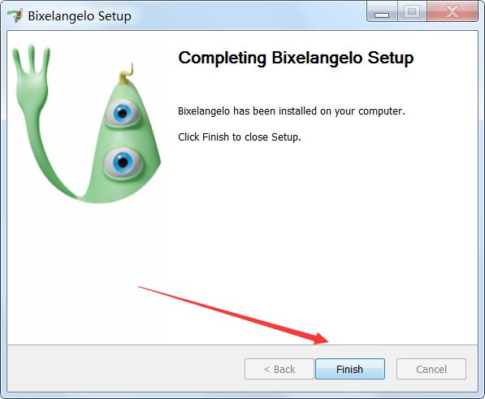Close the setup window with X

[x=453, y=12]
